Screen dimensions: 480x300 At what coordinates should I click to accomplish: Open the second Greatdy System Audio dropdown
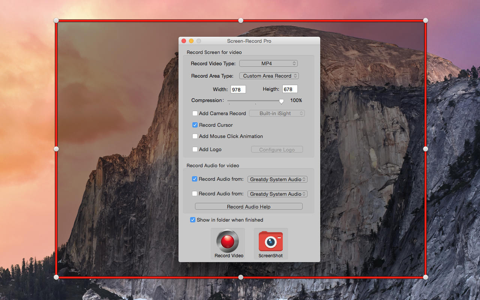(x=277, y=194)
